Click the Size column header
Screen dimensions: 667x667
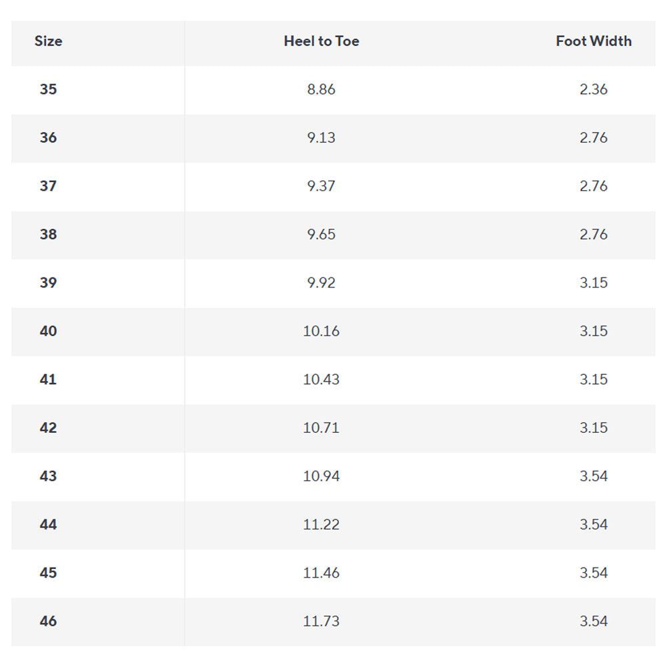click(48, 41)
